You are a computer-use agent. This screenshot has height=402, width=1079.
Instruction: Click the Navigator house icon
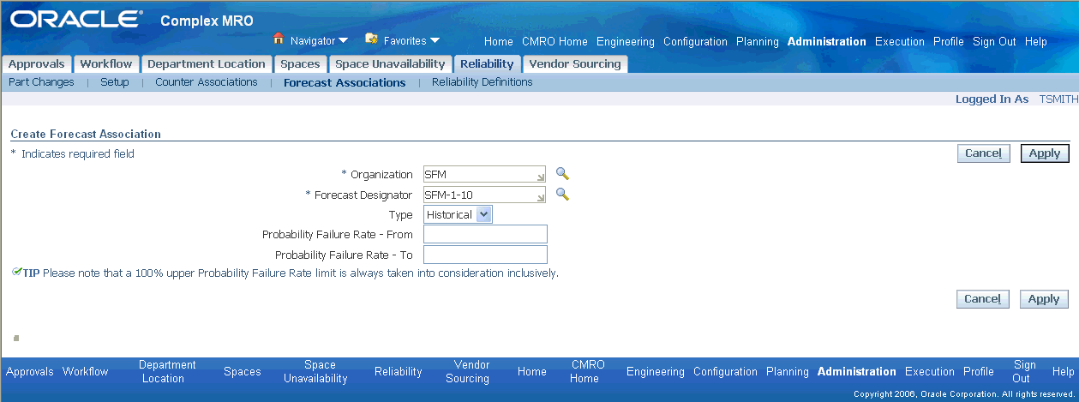(278, 39)
